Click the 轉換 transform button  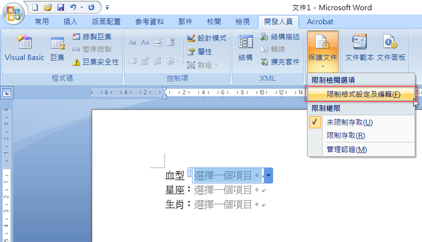(x=273, y=49)
